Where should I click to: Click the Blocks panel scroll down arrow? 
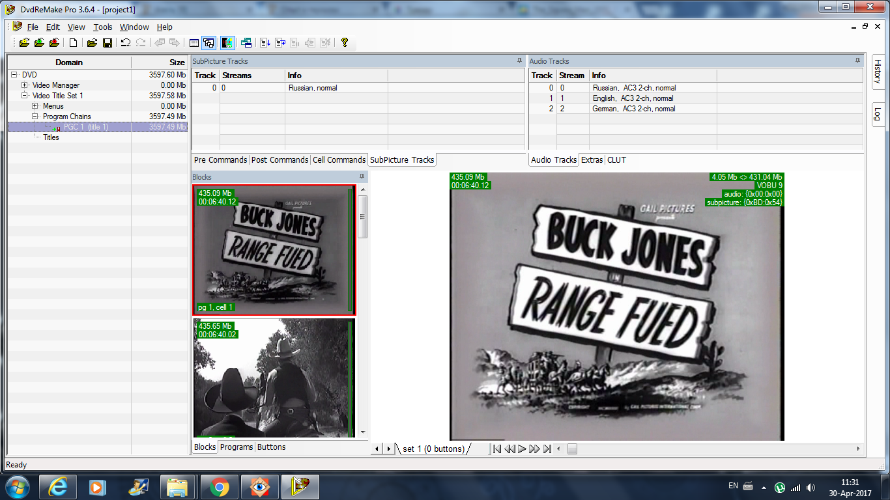click(363, 432)
